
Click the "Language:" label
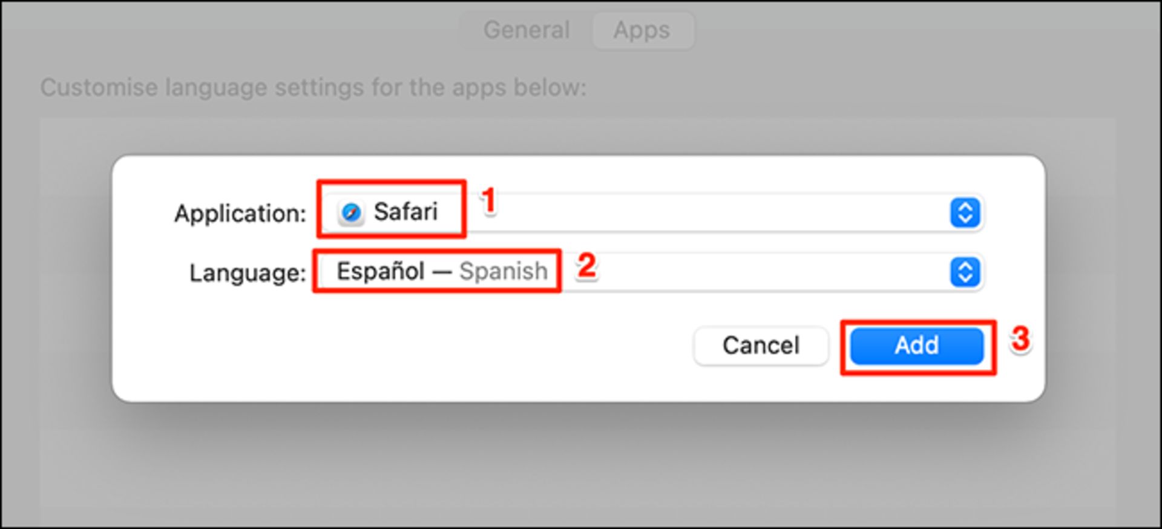click(x=248, y=273)
